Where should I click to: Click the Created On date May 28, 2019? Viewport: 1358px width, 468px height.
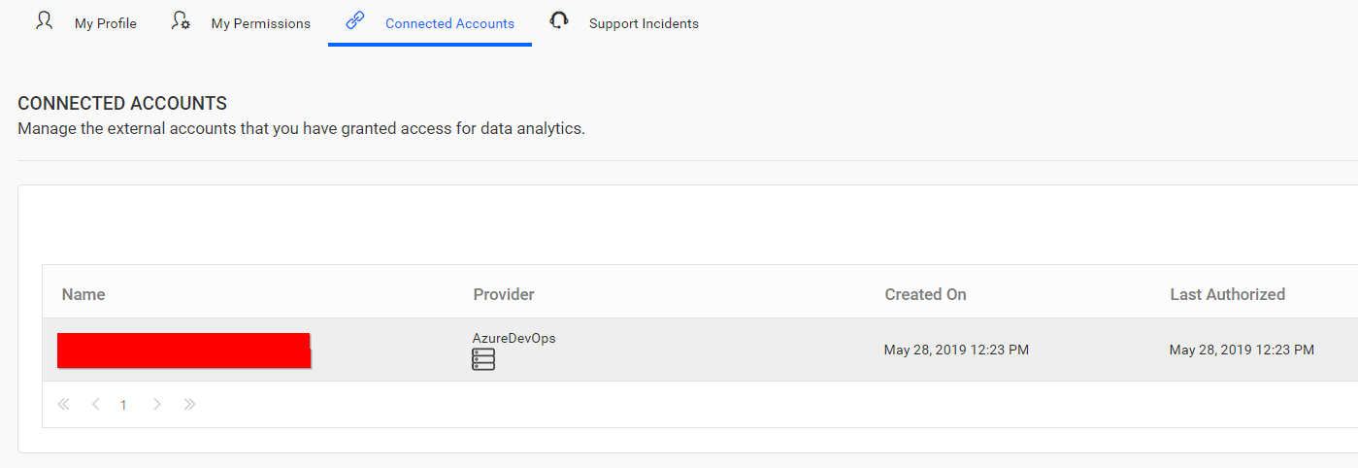coord(956,350)
